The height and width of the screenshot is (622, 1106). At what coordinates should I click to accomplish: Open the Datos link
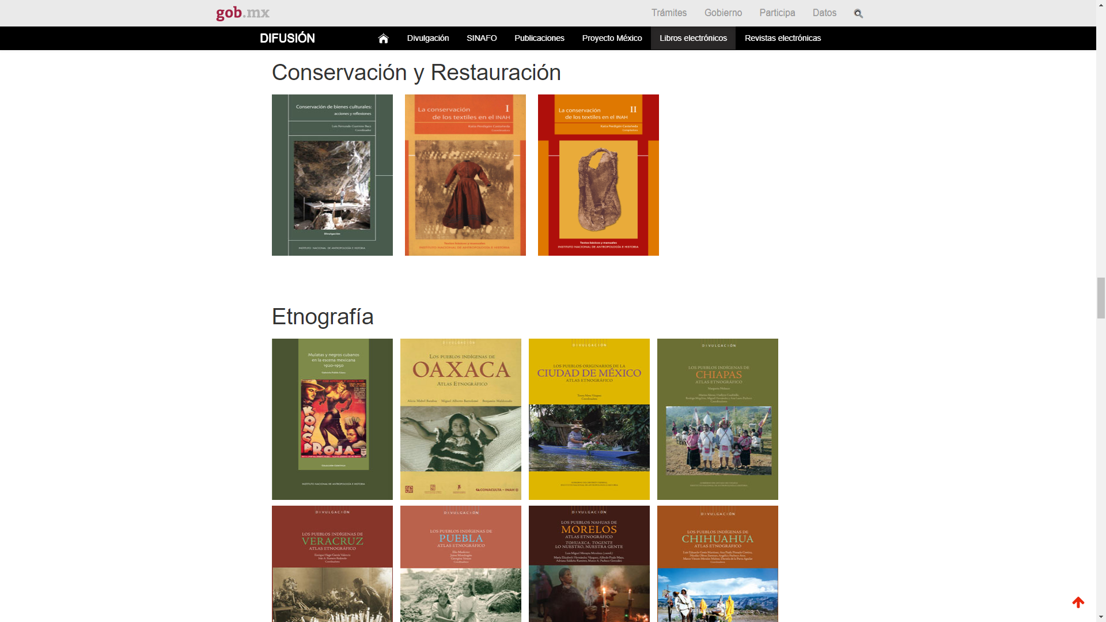tap(824, 13)
